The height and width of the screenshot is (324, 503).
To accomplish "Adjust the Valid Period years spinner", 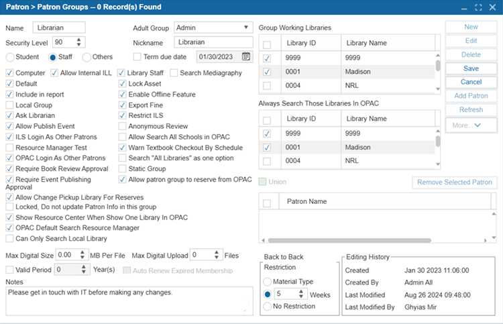I will (x=84, y=269).
